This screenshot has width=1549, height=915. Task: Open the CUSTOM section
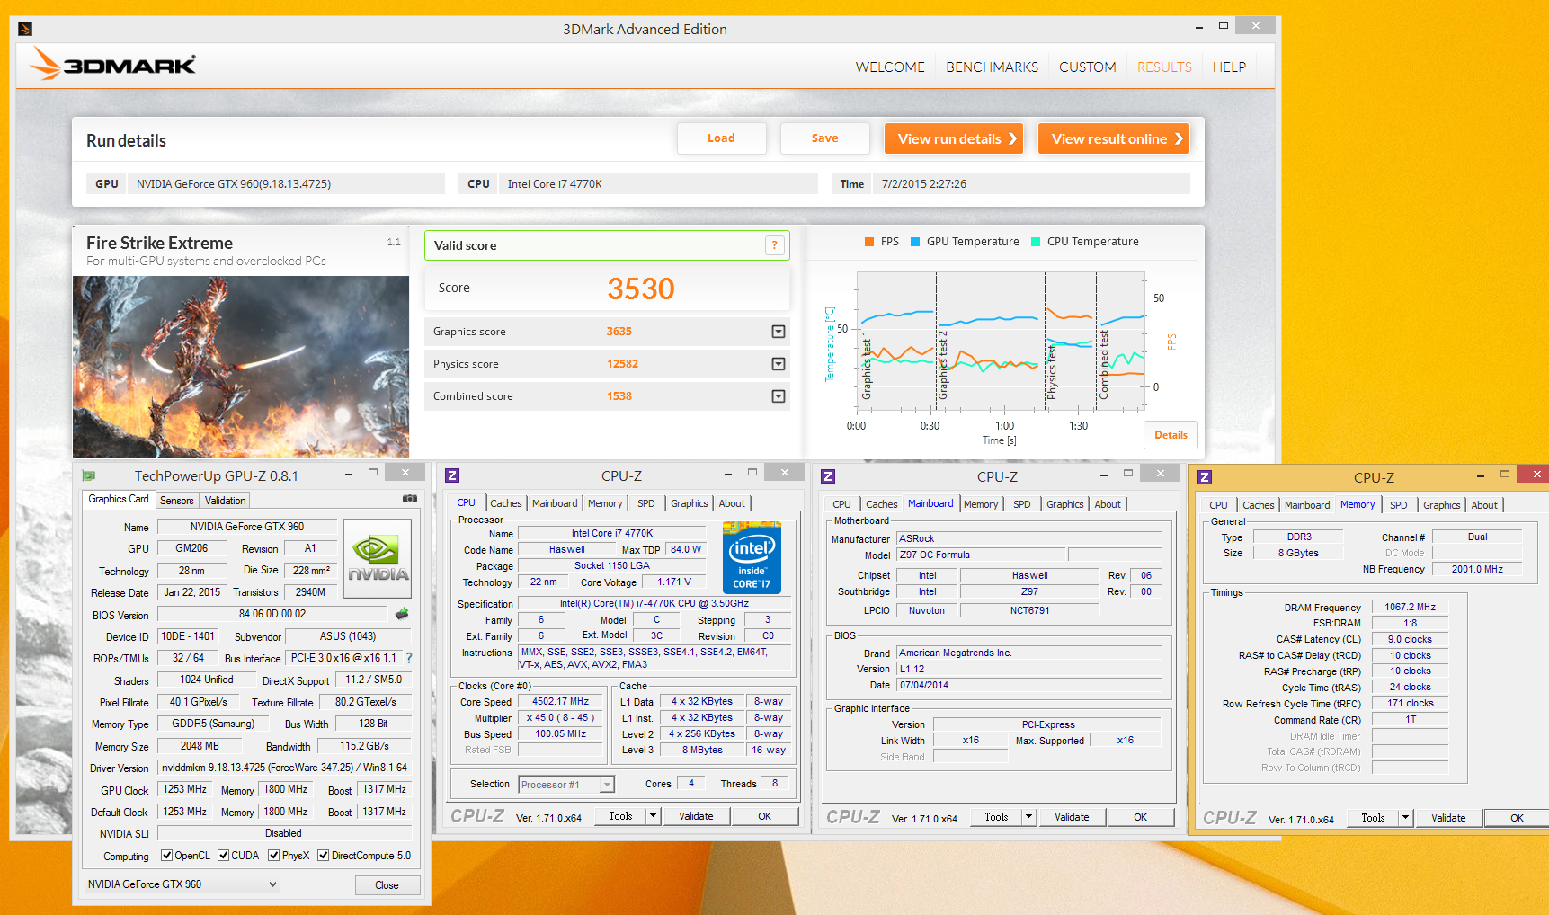tap(1087, 67)
